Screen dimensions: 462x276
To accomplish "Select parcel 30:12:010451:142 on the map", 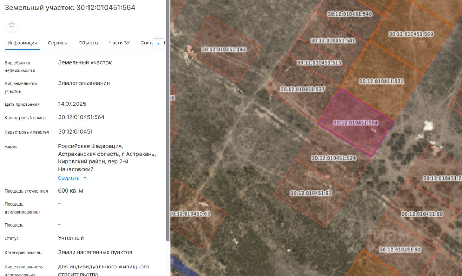I will (224, 49).
